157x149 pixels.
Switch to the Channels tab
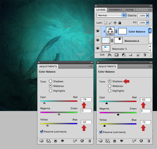[115, 10]
